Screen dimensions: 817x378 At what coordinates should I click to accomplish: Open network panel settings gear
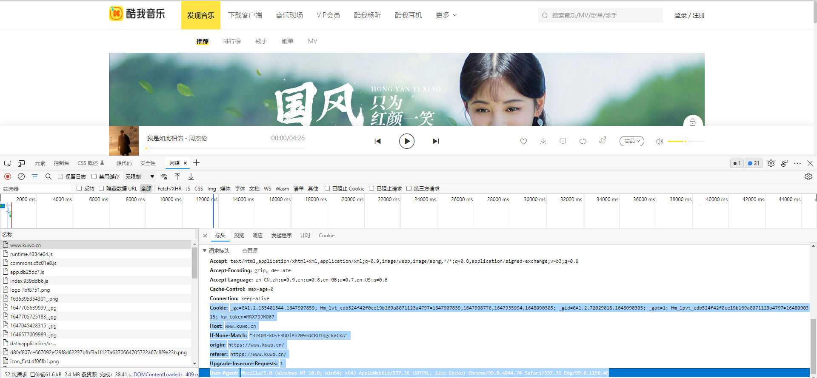[808, 176]
